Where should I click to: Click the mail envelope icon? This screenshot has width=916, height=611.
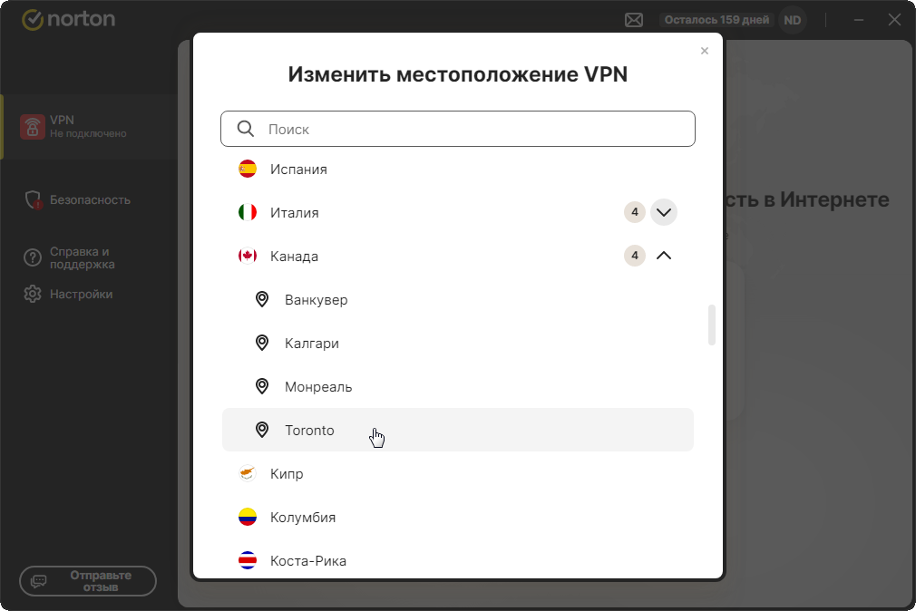[634, 20]
